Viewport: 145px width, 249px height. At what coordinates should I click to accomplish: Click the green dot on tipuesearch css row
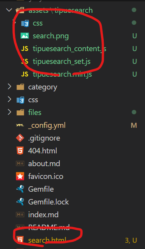pos(134,23)
